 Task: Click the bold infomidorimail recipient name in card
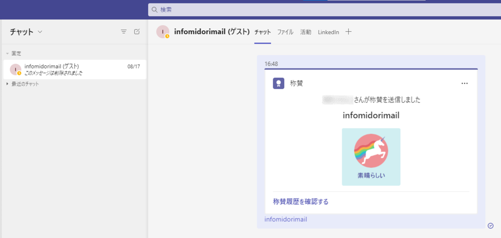371,115
